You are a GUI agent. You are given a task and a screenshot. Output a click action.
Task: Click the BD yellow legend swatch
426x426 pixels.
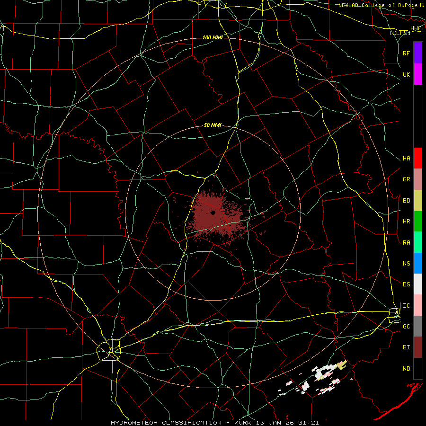pos(418,201)
